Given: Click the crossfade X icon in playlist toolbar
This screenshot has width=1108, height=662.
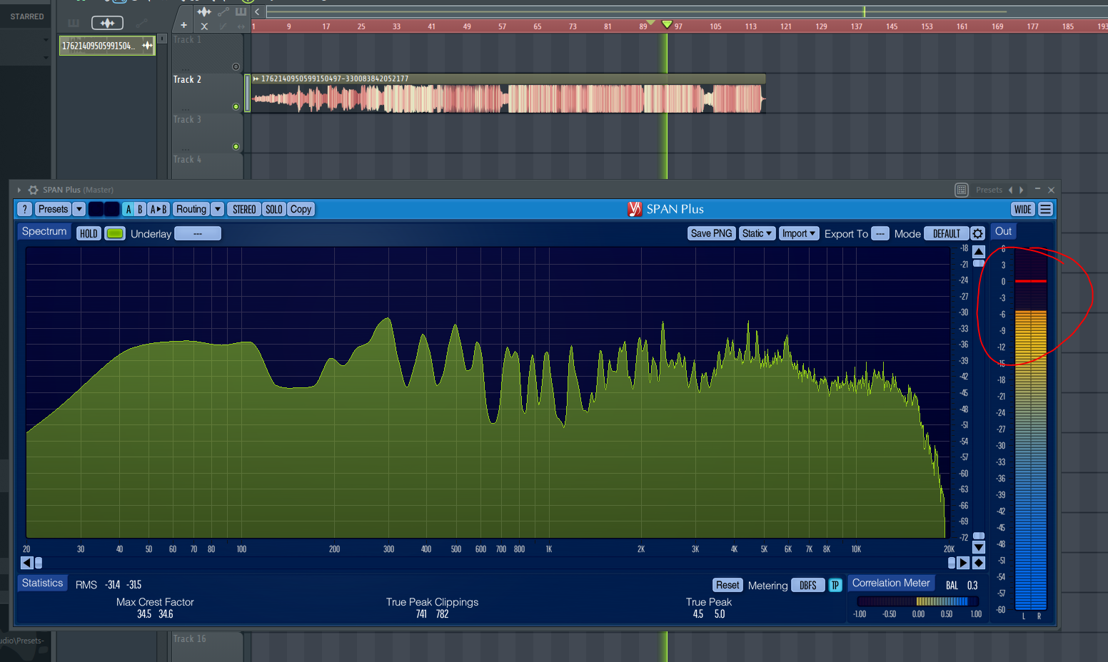Looking at the screenshot, I should click(204, 26).
